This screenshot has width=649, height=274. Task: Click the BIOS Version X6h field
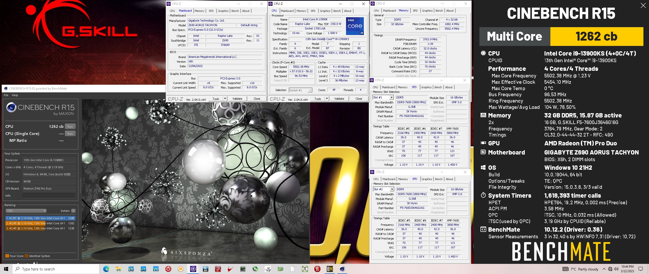click(x=225, y=62)
